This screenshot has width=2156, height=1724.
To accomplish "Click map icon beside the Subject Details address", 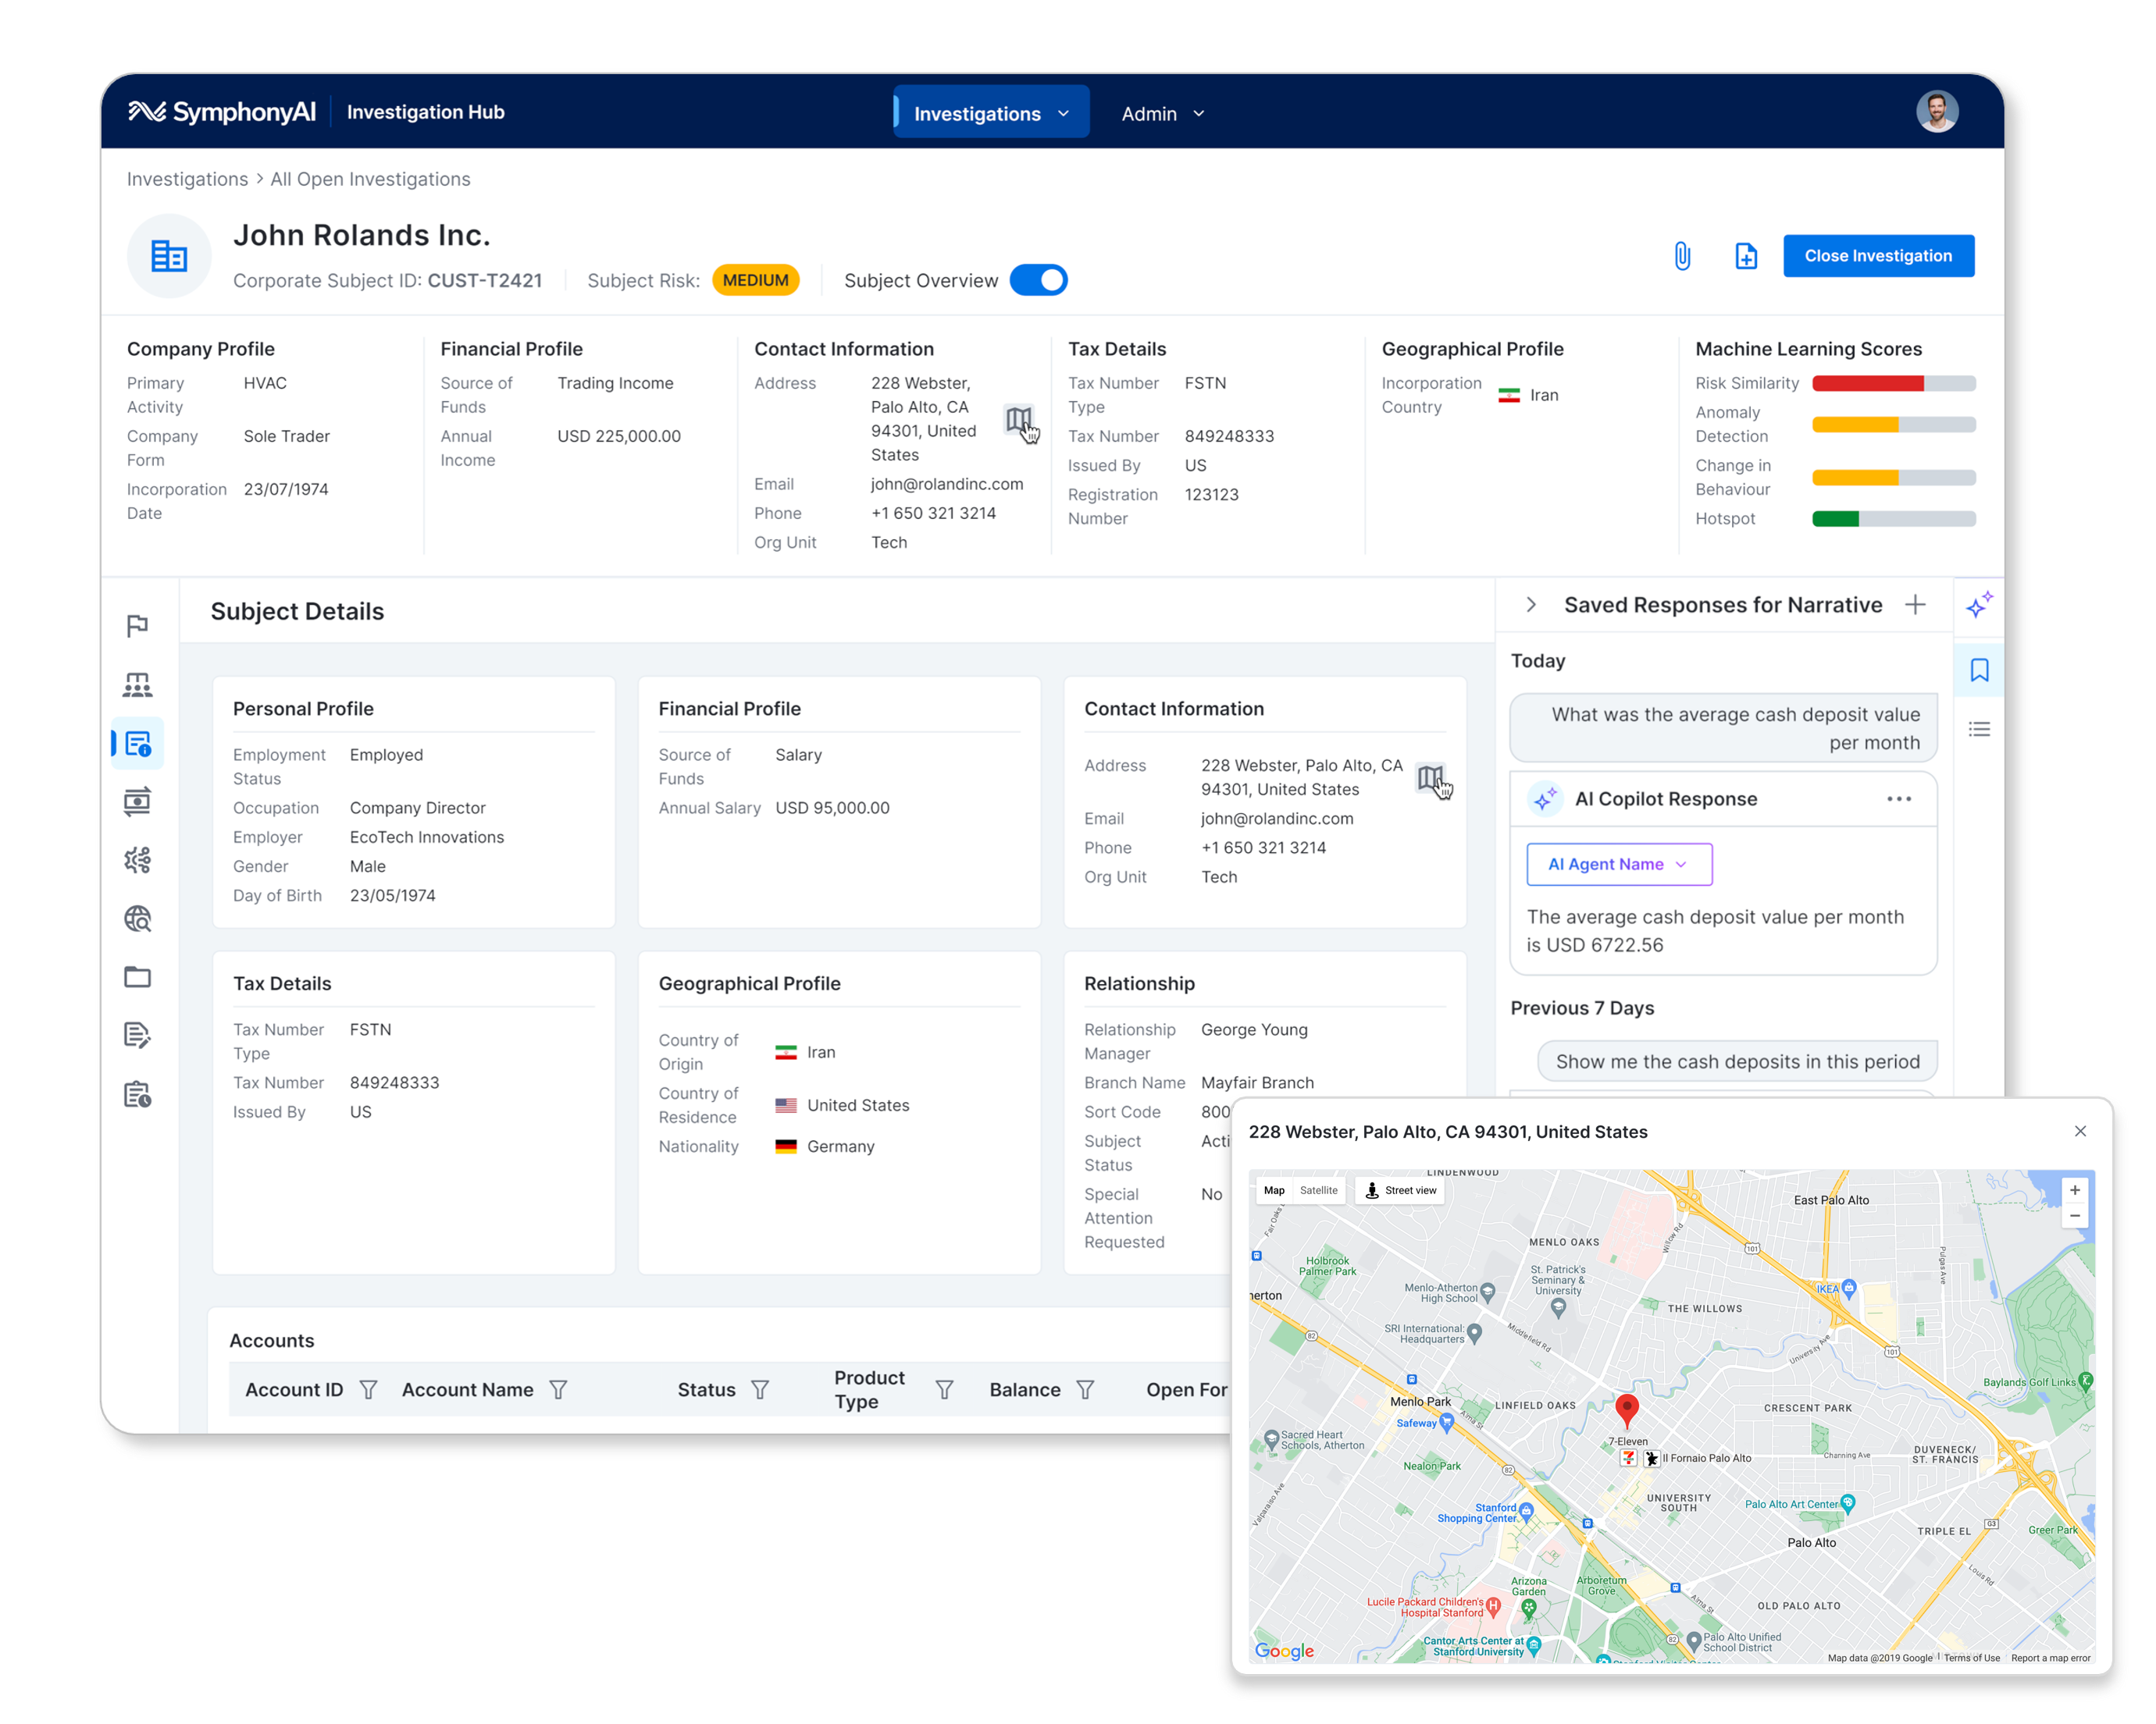I will (1431, 777).
